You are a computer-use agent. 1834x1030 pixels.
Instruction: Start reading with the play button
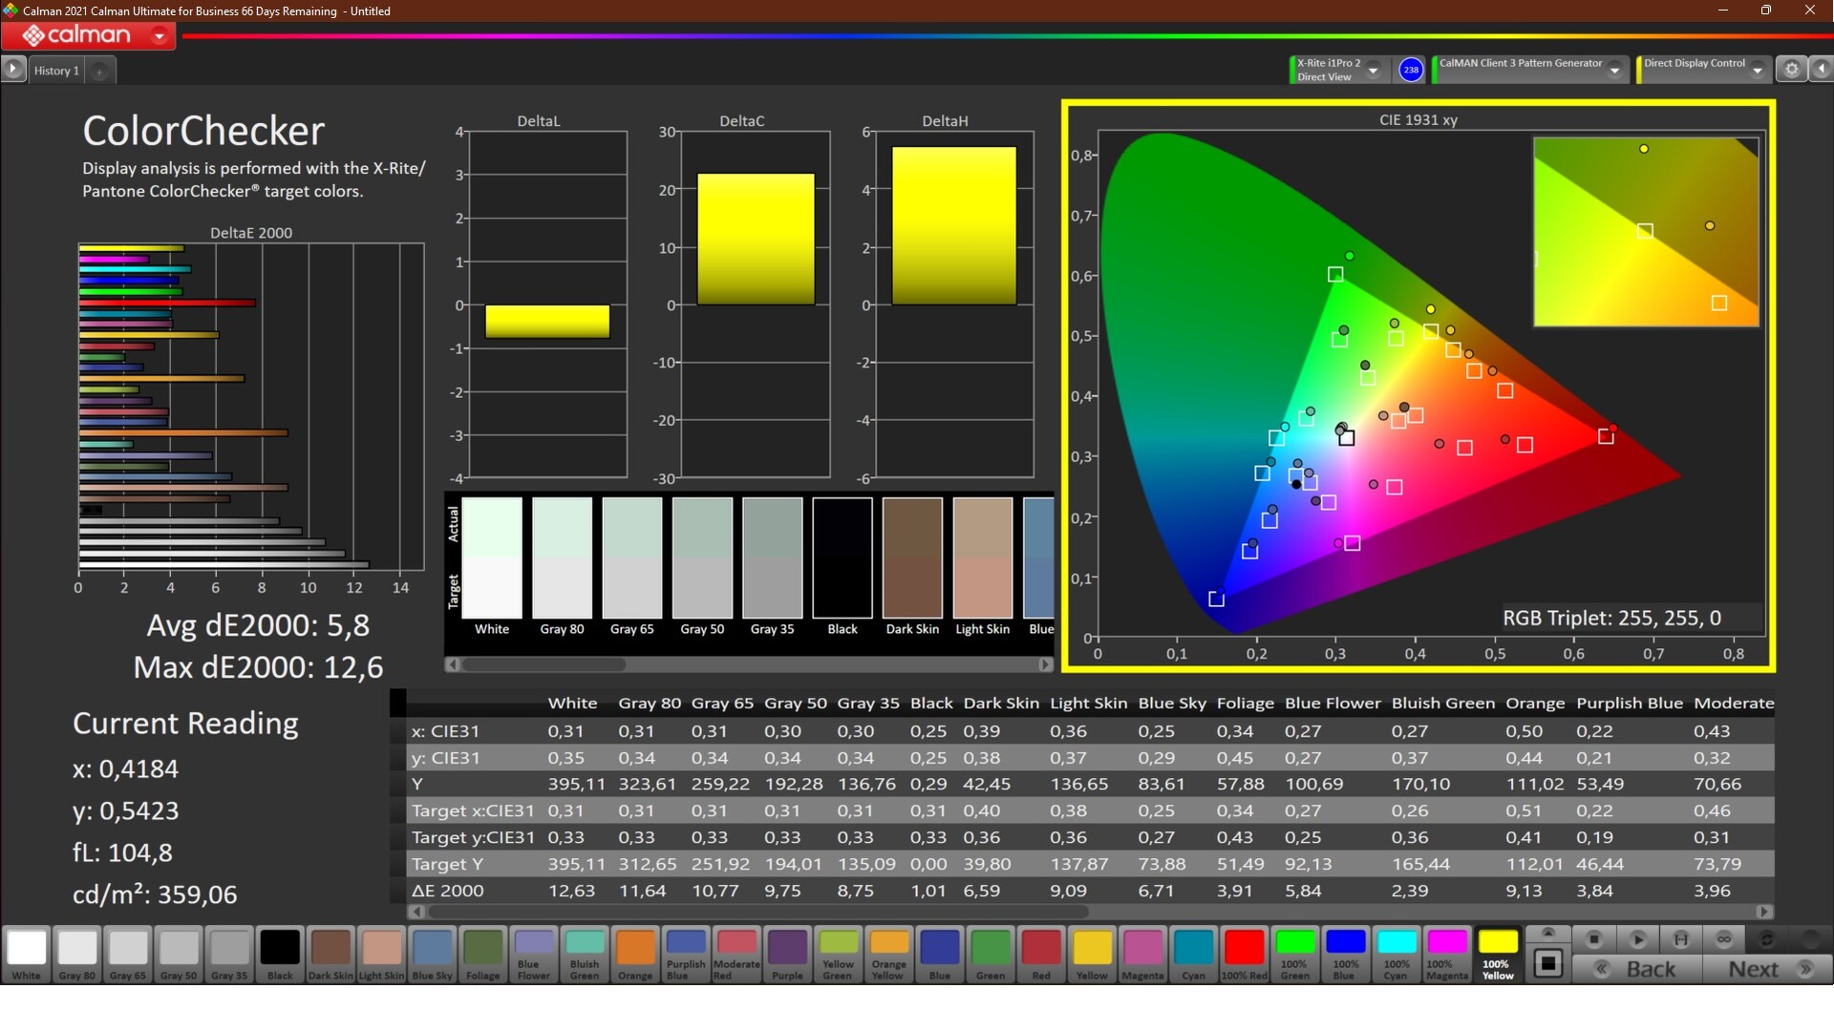coord(1637,939)
